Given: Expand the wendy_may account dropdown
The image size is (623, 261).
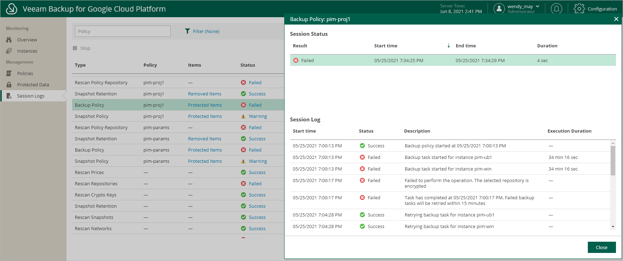Looking at the screenshot, I should [538, 6].
